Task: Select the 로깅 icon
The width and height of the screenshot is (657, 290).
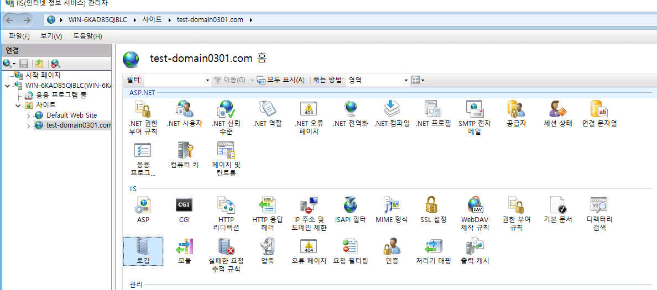Action: point(143,251)
